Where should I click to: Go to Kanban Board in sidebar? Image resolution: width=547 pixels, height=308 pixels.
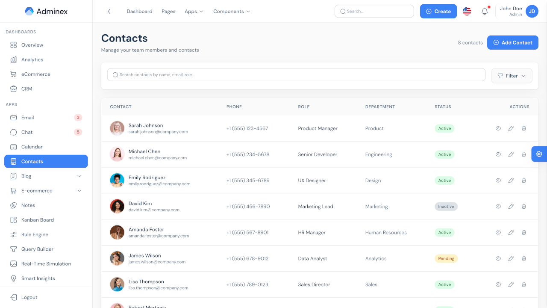click(x=46, y=220)
